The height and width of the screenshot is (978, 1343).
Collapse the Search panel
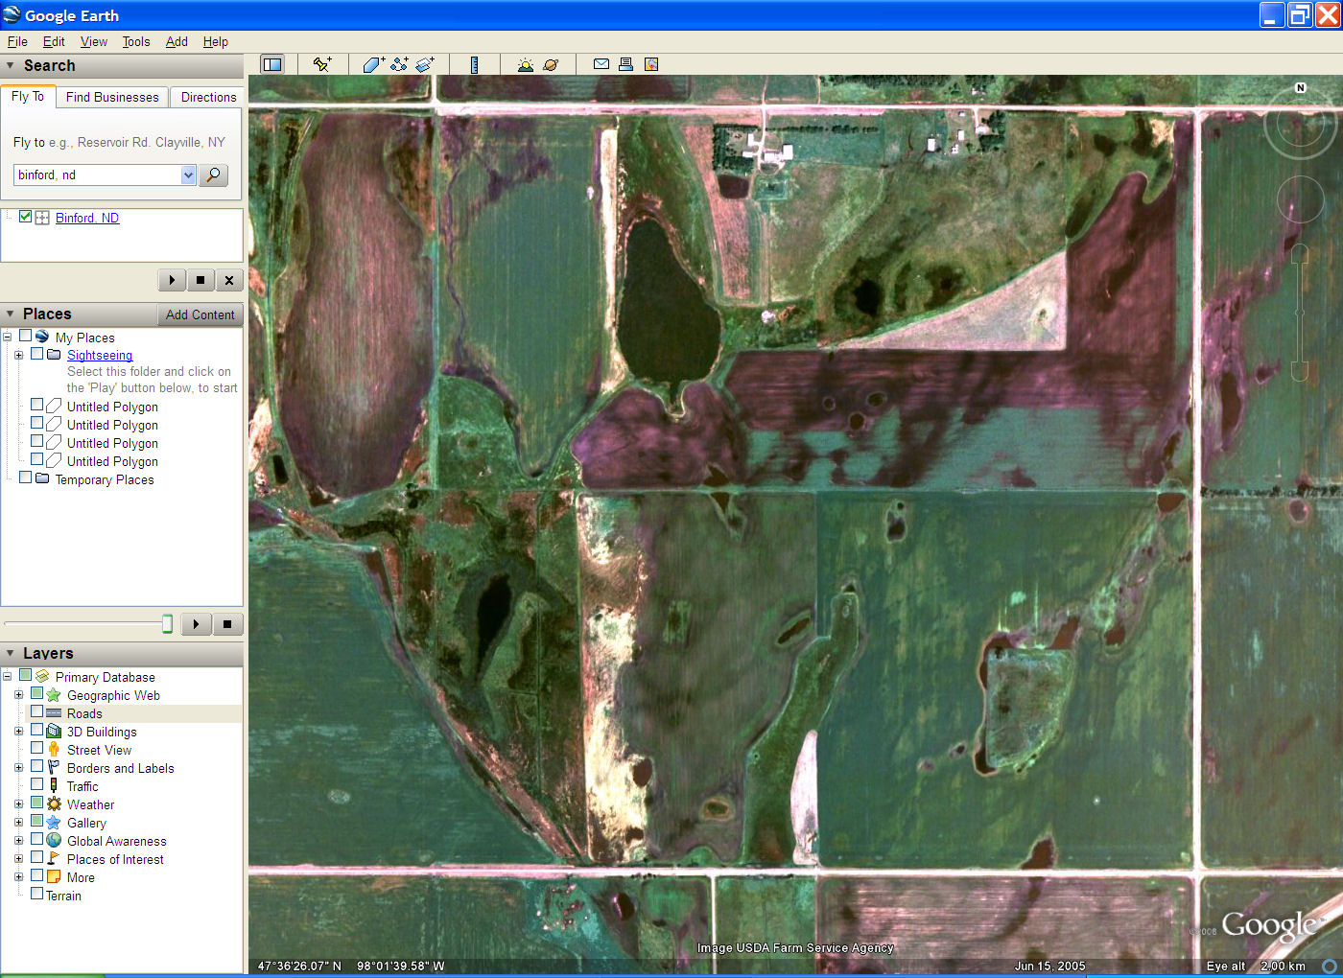coord(11,65)
